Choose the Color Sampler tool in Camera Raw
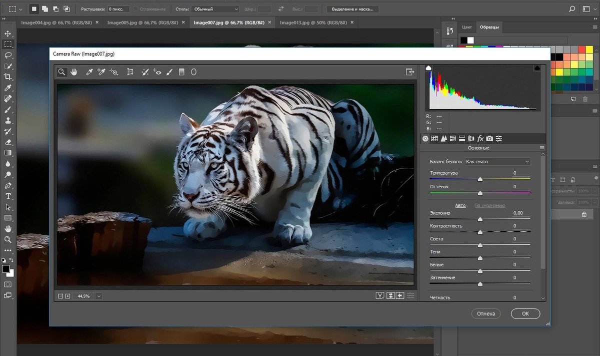The height and width of the screenshot is (356, 600). click(x=101, y=72)
